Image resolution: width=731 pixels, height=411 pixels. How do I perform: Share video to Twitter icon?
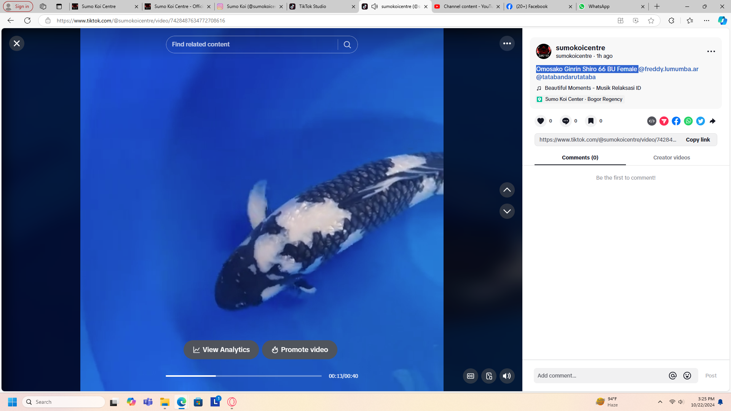[x=701, y=121]
